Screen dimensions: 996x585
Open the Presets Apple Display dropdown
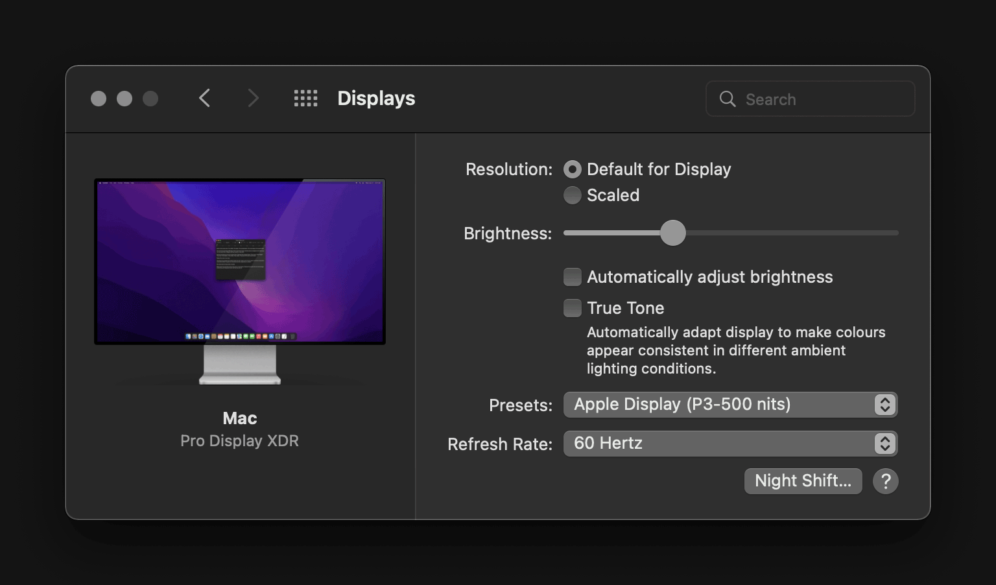(x=731, y=405)
